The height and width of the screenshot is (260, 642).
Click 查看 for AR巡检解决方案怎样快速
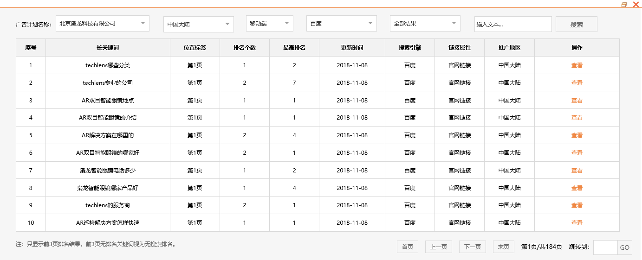click(577, 223)
